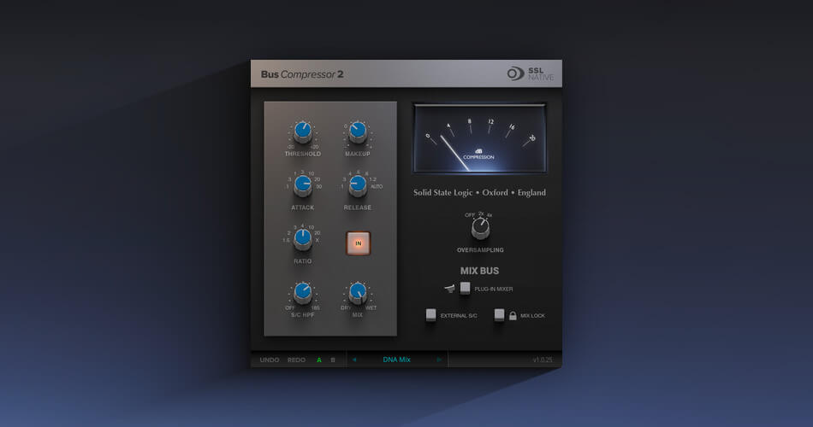This screenshot has width=813, height=427.
Task: Click the Ratio knob
Action: pos(303,239)
